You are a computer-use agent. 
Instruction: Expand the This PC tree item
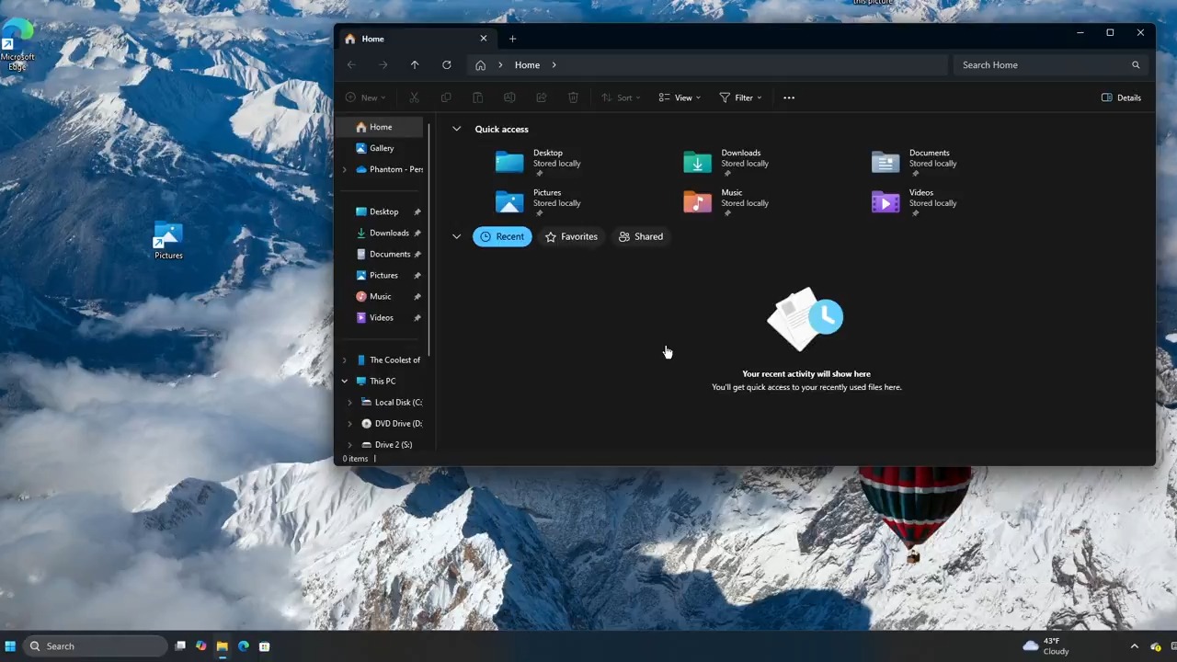point(344,381)
